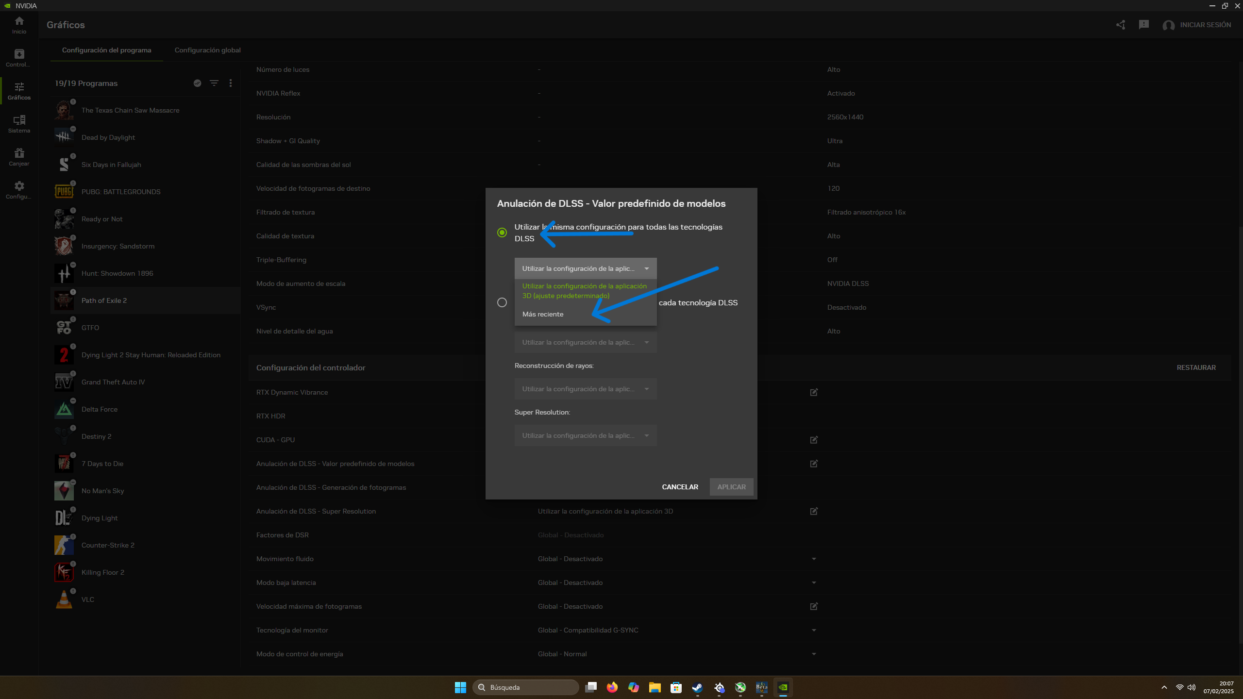Select Path of Exile 2 program
Image resolution: width=1243 pixels, height=699 pixels.
pyautogui.click(x=146, y=300)
